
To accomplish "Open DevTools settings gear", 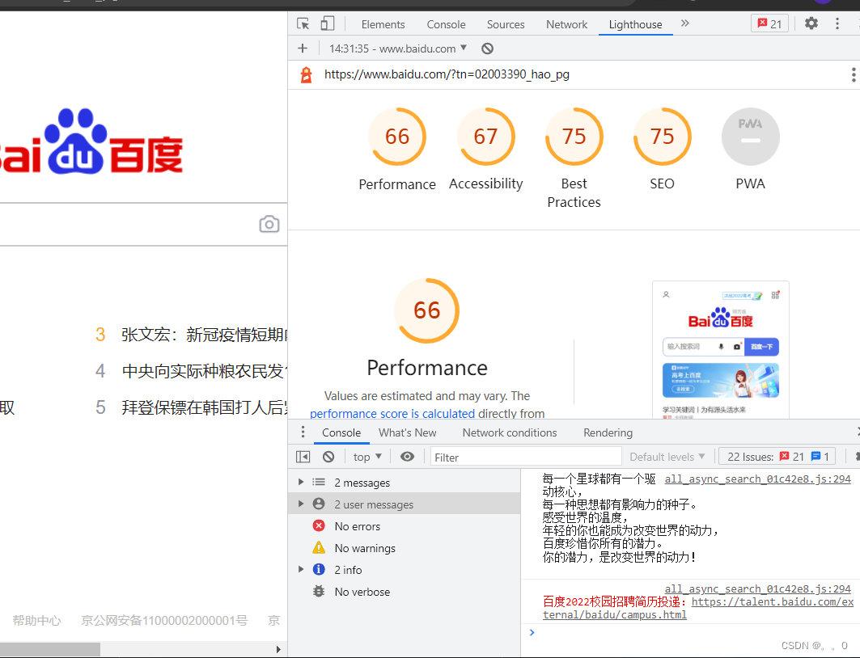I will (811, 23).
